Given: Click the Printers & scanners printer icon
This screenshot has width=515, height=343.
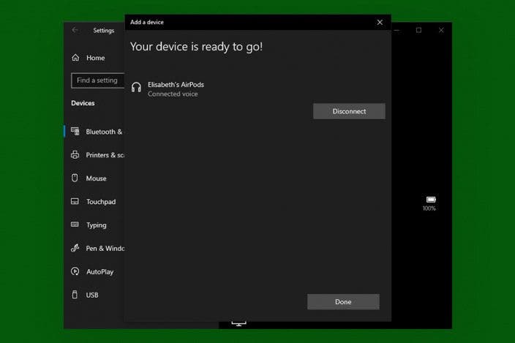Looking at the screenshot, I should click(75, 155).
